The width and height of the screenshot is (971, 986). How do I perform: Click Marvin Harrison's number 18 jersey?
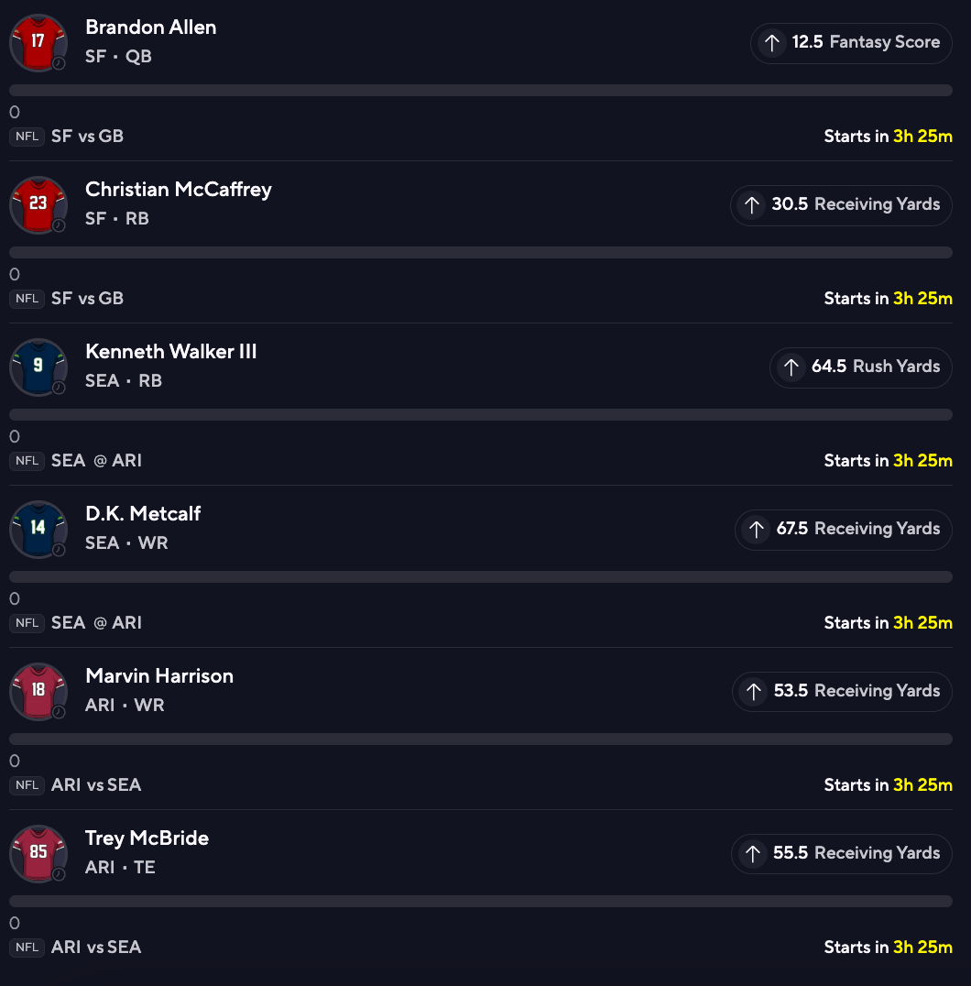pyautogui.click(x=38, y=691)
